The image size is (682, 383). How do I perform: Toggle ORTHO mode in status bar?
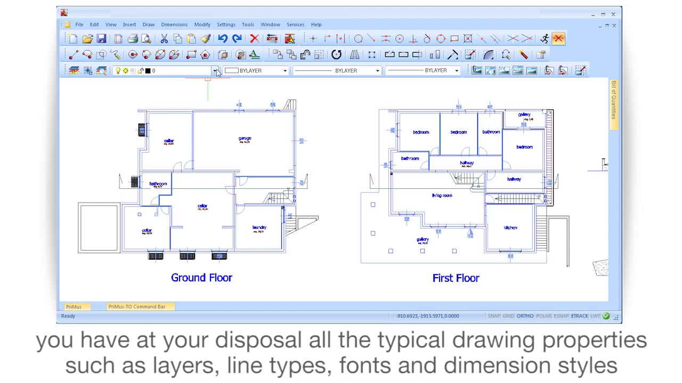(x=525, y=316)
